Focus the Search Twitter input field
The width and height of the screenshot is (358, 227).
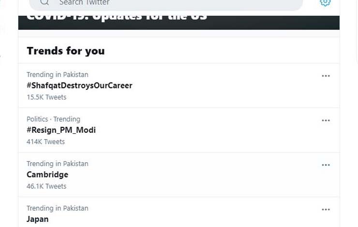tap(164, 3)
